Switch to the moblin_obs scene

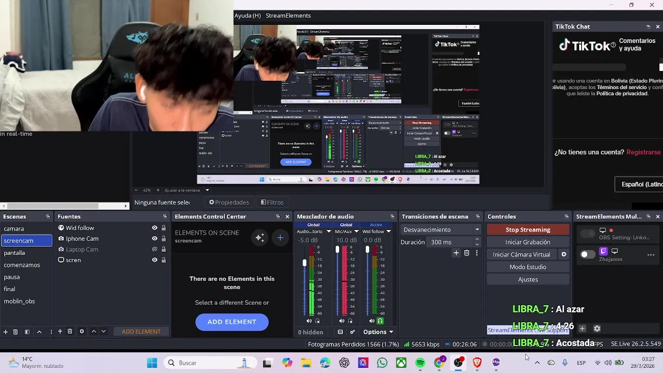[27, 301]
